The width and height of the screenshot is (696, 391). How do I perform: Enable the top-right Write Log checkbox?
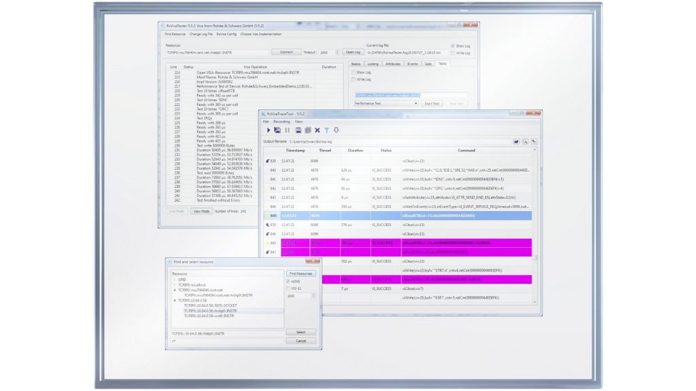click(x=453, y=52)
